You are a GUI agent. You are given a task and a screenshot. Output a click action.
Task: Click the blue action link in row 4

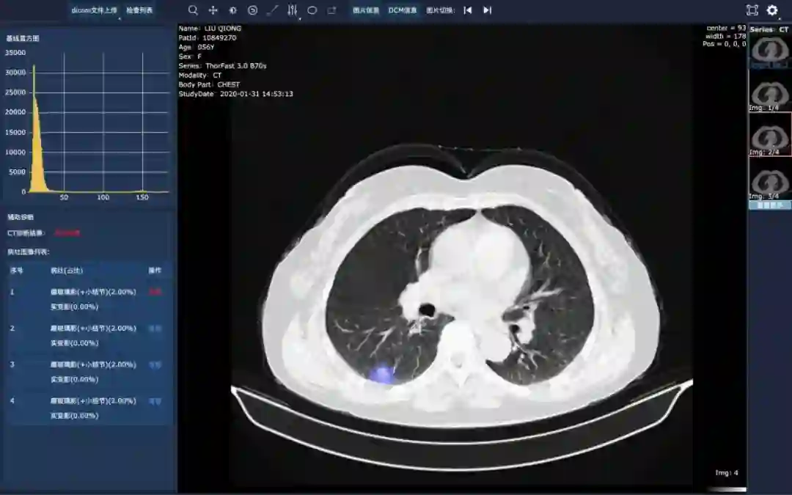(155, 401)
